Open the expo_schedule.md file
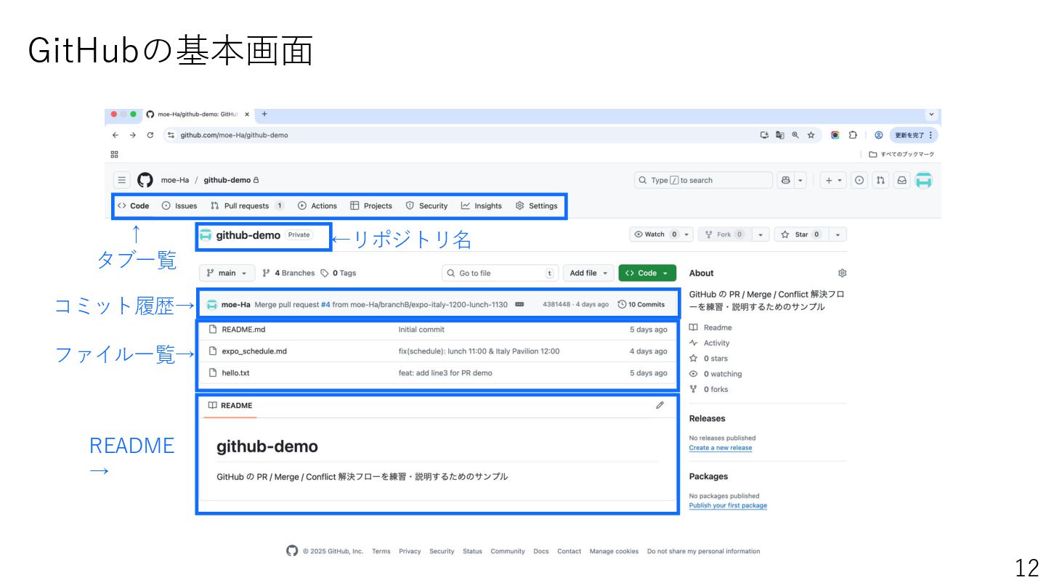Viewport: 1046px width, 588px height. [x=254, y=351]
